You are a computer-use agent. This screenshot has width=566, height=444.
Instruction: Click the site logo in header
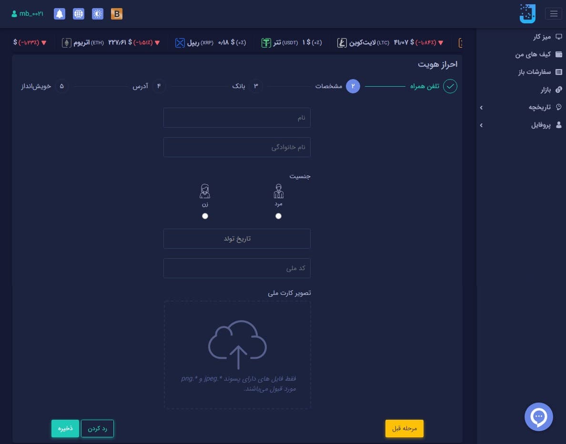point(527,14)
